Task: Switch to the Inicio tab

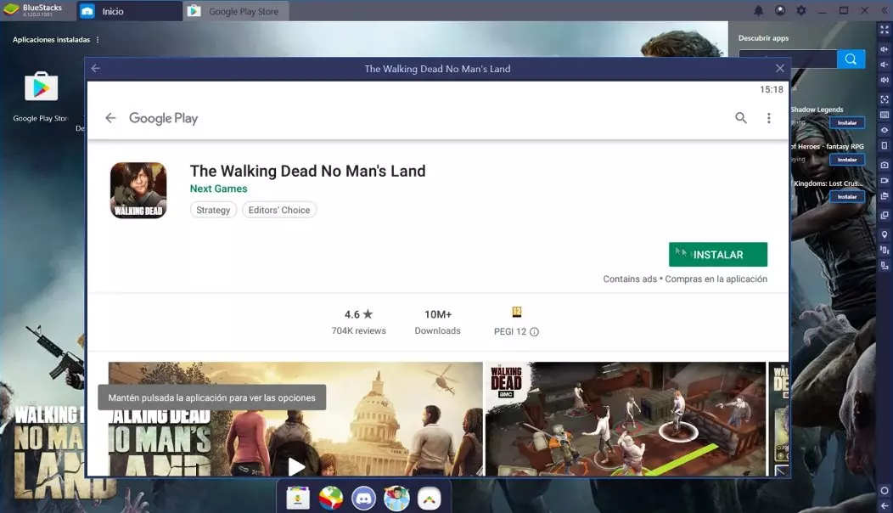Action: point(127,11)
